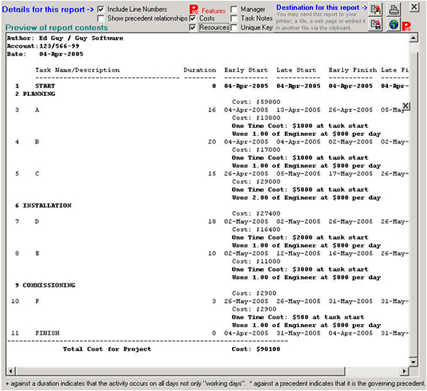The image size is (427, 391).
Task: Click the vertical scrollbar down arrow
Action: coord(413,362)
